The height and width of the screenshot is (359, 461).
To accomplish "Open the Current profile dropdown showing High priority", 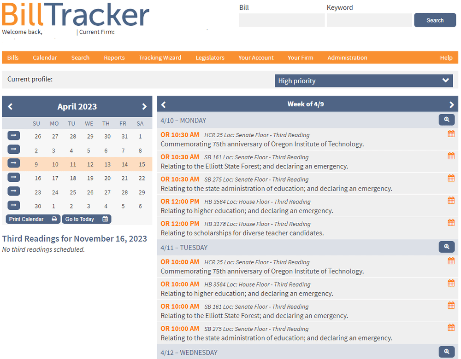I will [x=364, y=81].
